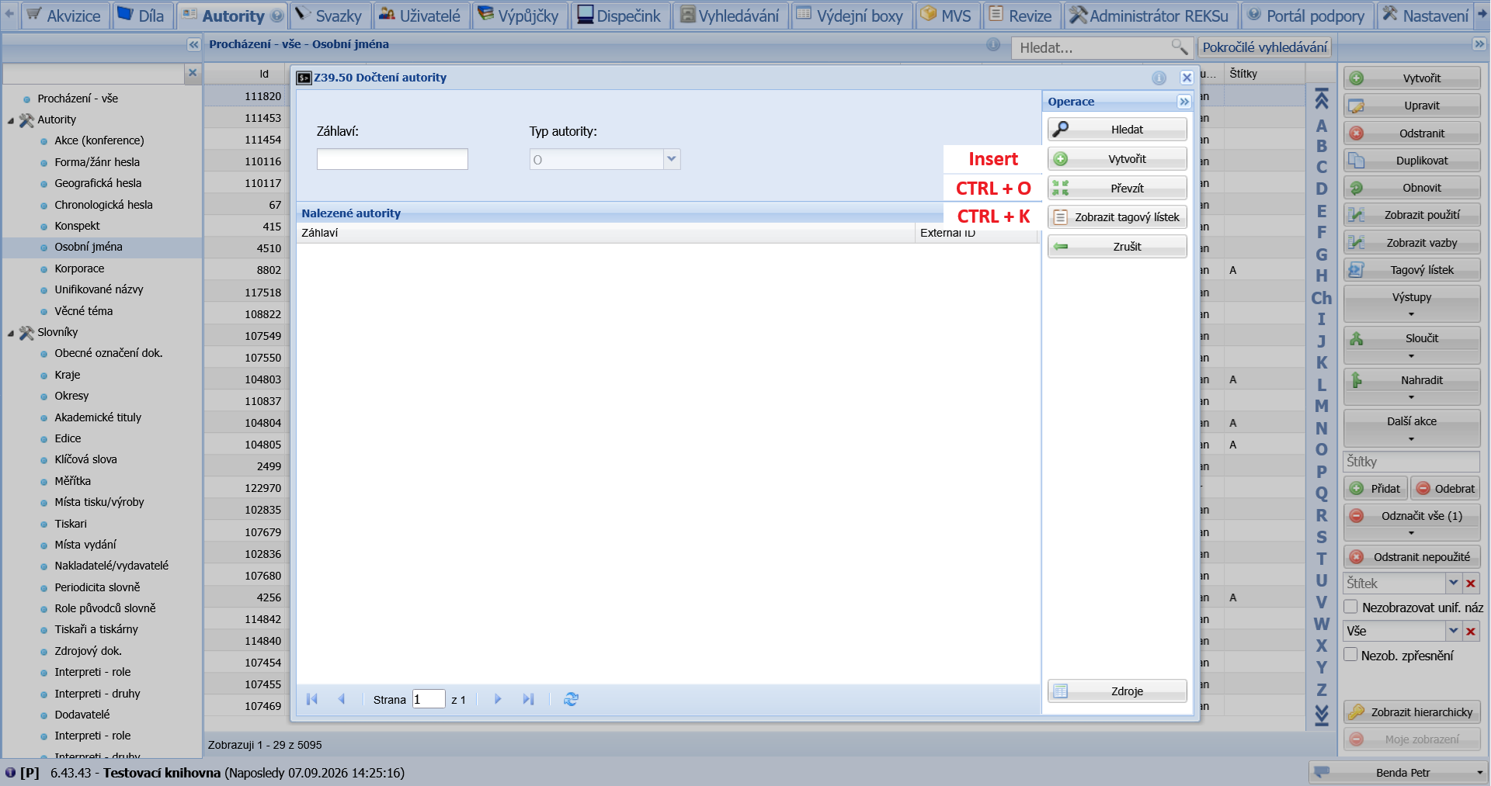Screen dimensions: 1491x786
Task: Click the info icon in dialog title bar
Action: (1159, 78)
